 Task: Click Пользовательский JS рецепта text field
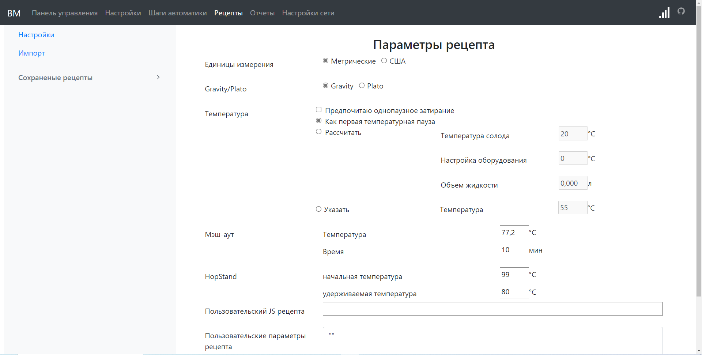pos(492,309)
